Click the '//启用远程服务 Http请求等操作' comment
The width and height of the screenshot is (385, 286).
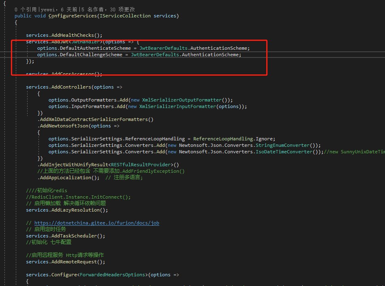65,255
